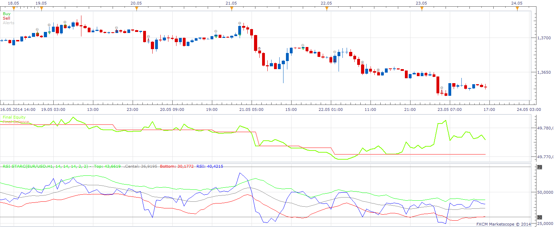Select trade marker 1 at the 23.05 low
This screenshot has height=227, width=554.
pyautogui.click(x=442, y=88)
